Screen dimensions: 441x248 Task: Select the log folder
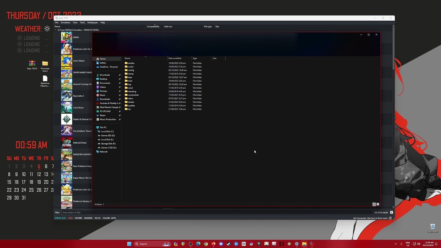[x=130, y=84]
